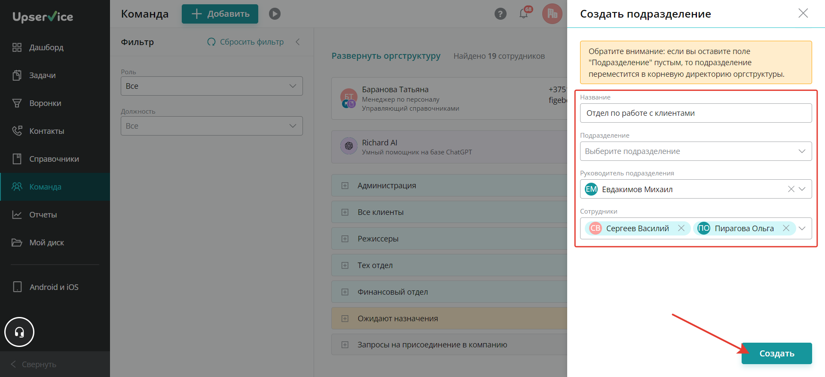Open the headset support chat button
This screenshot has height=377, width=825.
19,332
